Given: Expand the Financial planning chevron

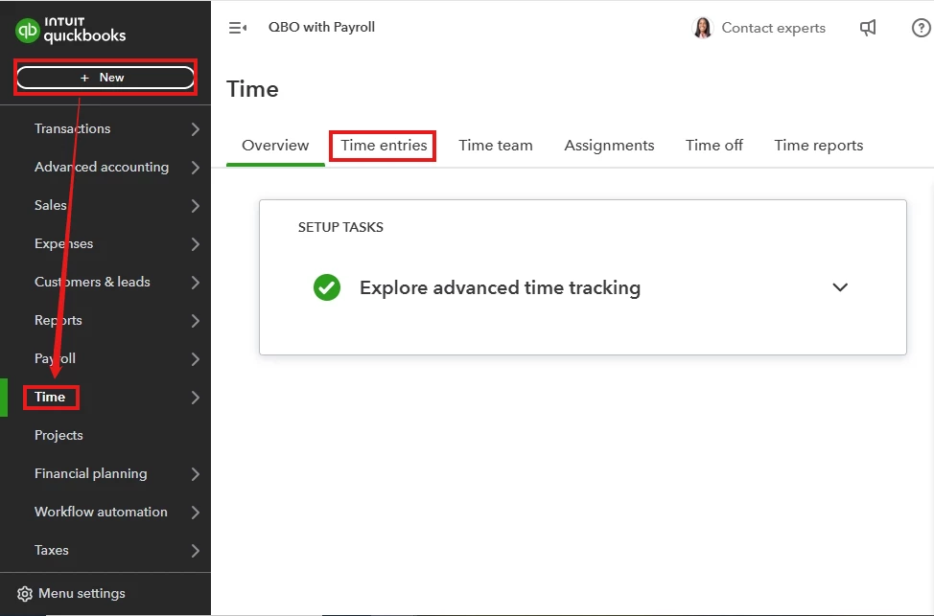Looking at the screenshot, I should coord(196,474).
